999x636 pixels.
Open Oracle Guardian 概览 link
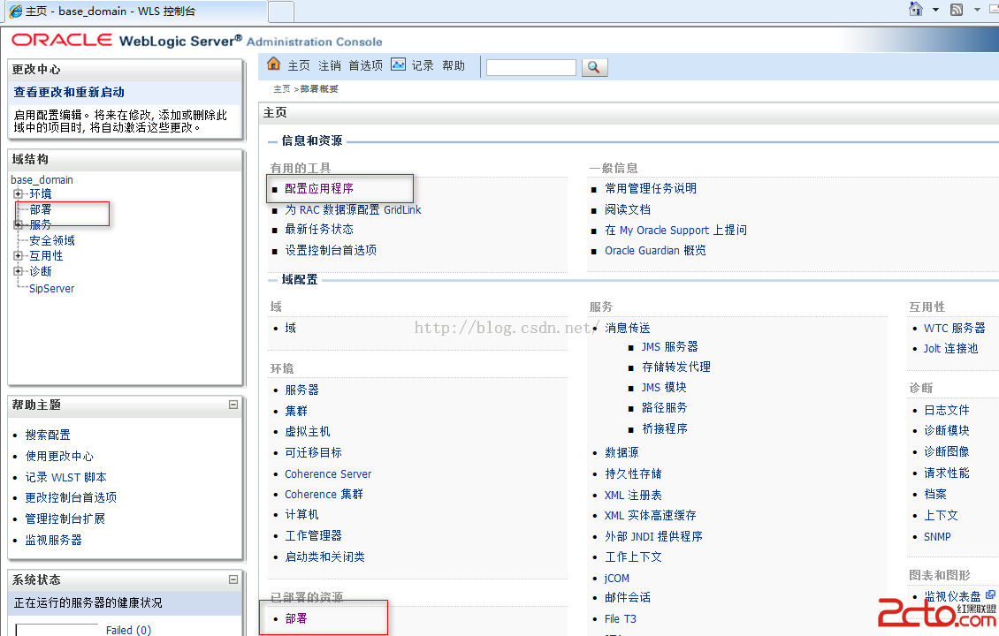tap(655, 250)
